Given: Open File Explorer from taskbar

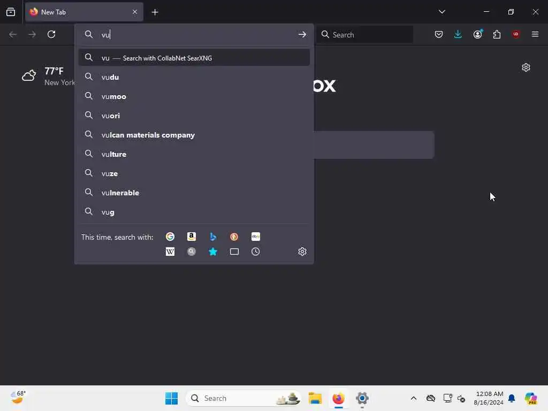Looking at the screenshot, I should (315, 398).
